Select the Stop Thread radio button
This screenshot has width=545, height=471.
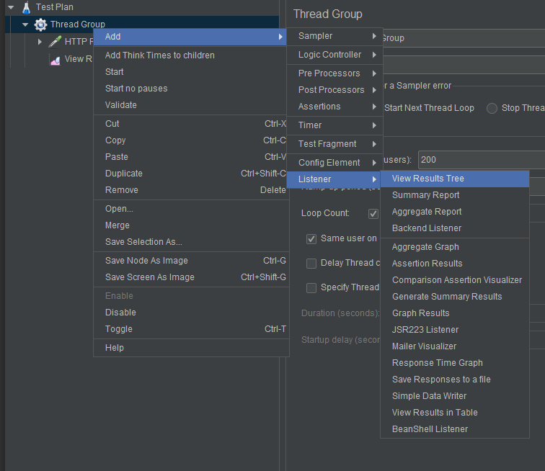pyautogui.click(x=492, y=108)
